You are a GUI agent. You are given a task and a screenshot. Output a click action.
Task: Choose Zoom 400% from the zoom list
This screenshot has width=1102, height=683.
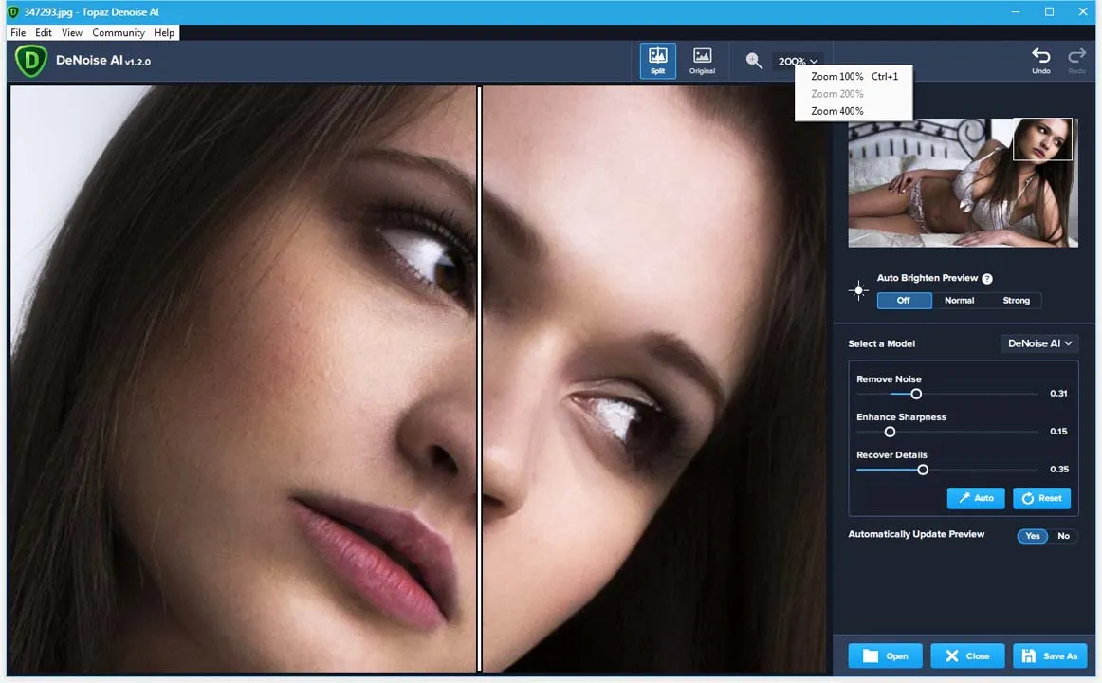(837, 111)
